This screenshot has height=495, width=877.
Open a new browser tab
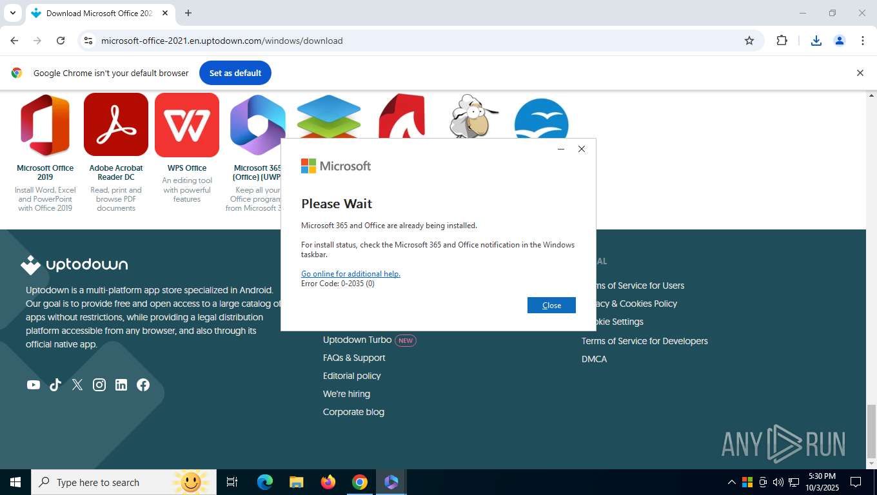(188, 13)
